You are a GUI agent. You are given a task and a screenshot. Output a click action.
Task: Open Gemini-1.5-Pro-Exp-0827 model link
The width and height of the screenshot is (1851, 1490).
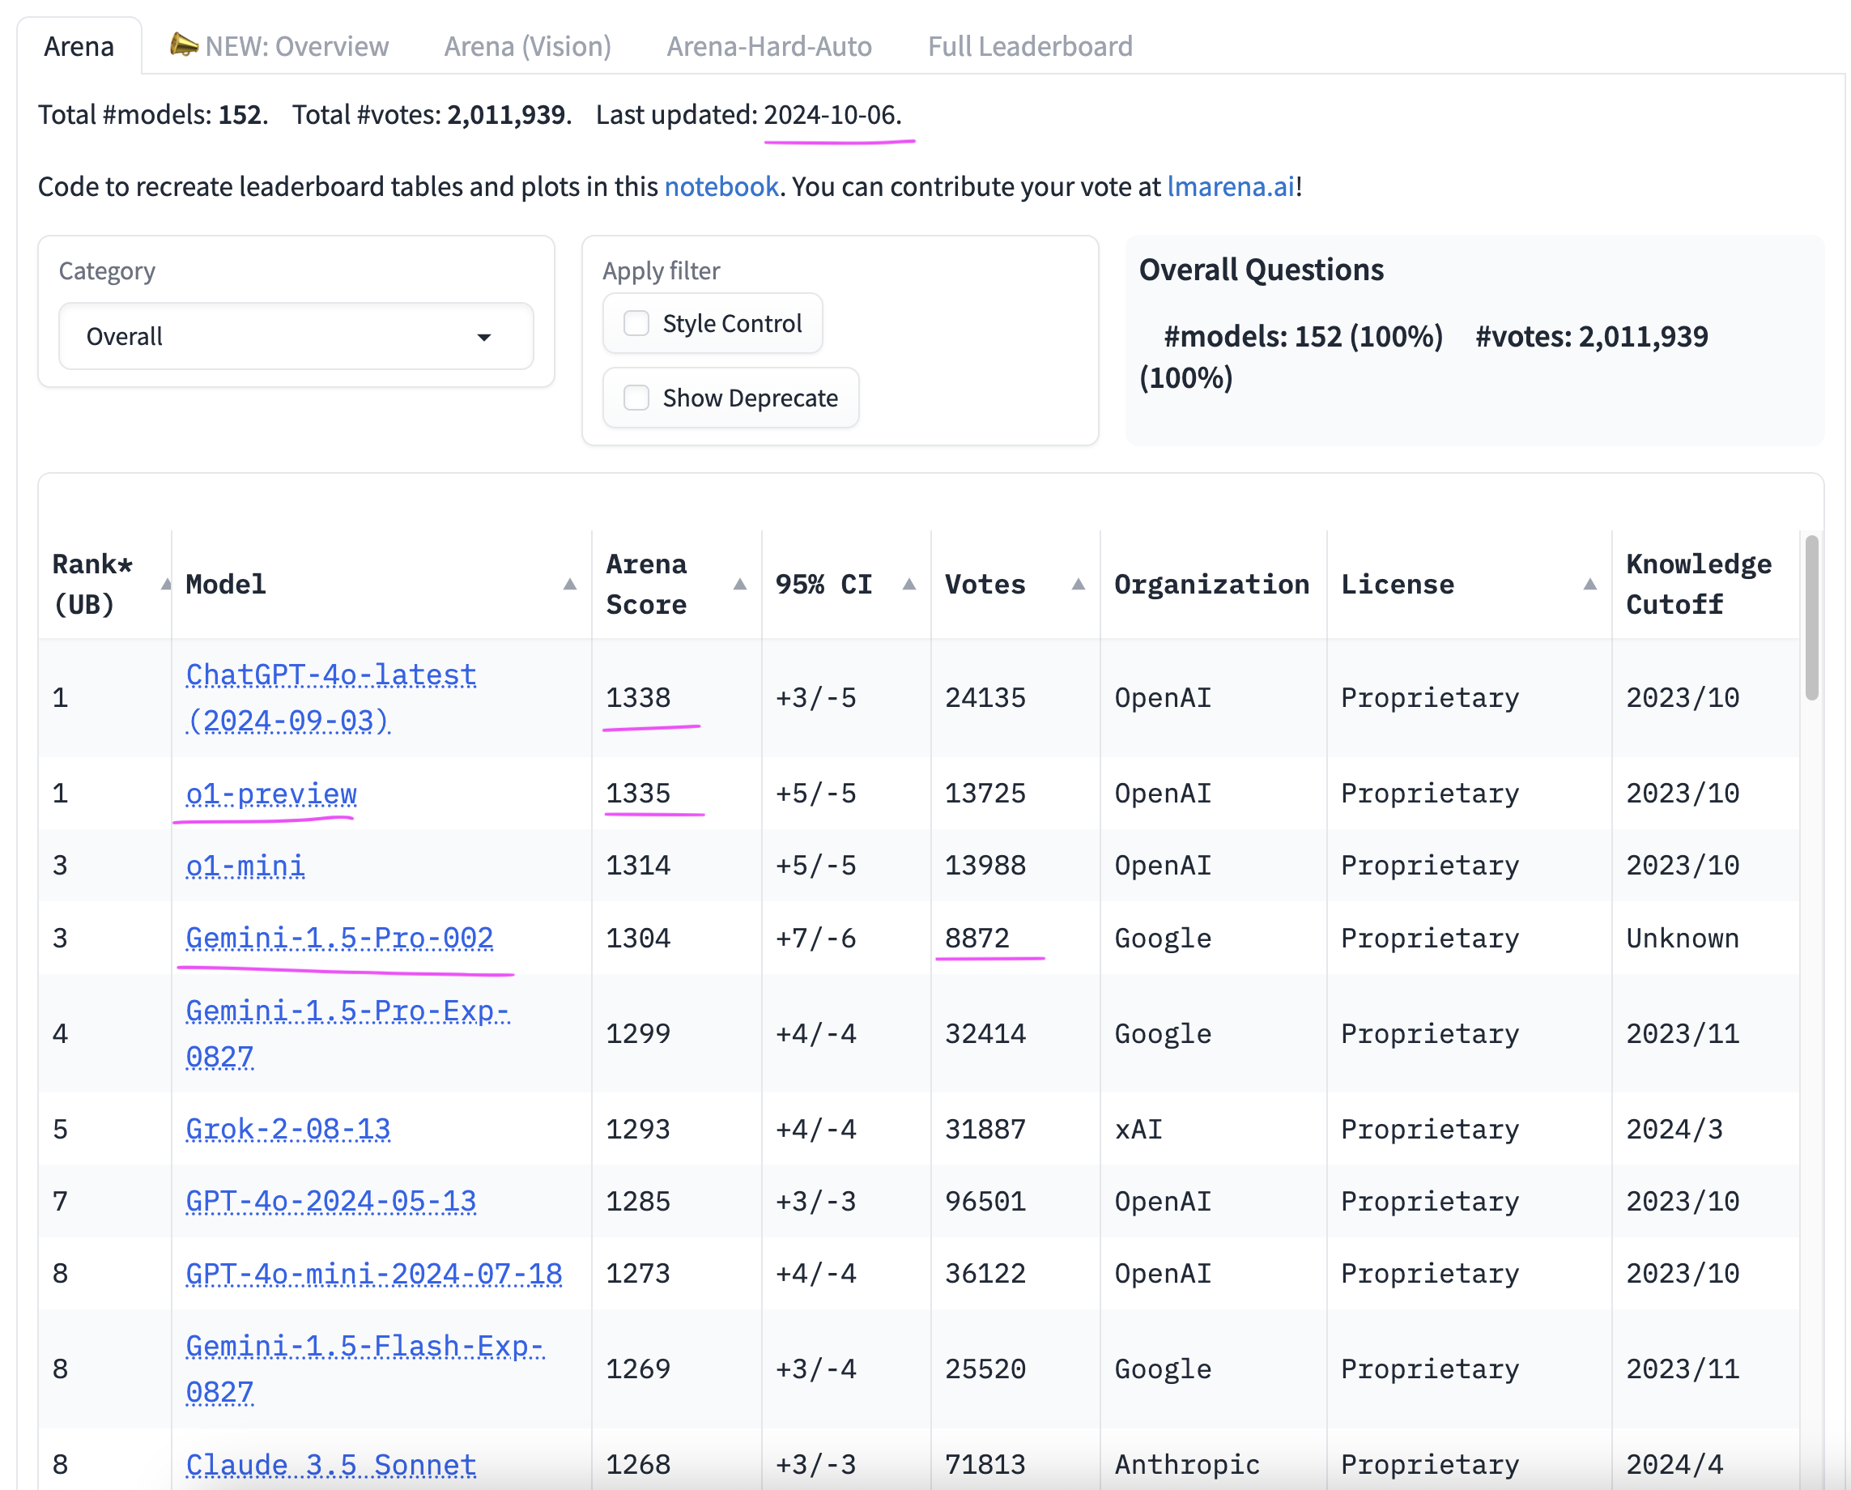(x=347, y=1033)
